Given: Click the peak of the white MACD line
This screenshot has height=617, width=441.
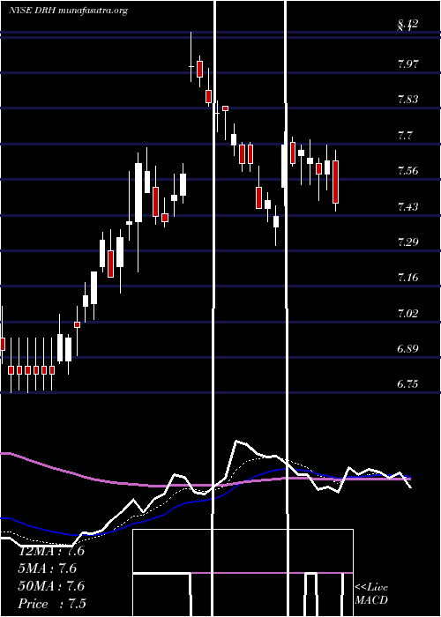Looking at the screenshot, I should tap(236, 441).
